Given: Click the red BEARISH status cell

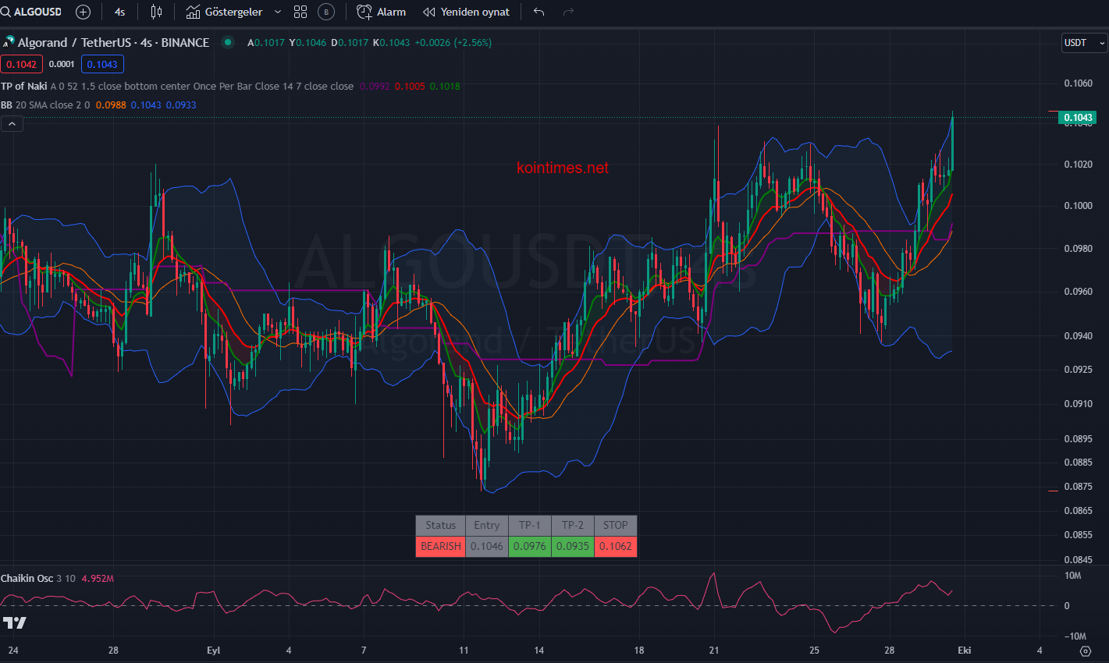Looking at the screenshot, I should [x=440, y=546].
